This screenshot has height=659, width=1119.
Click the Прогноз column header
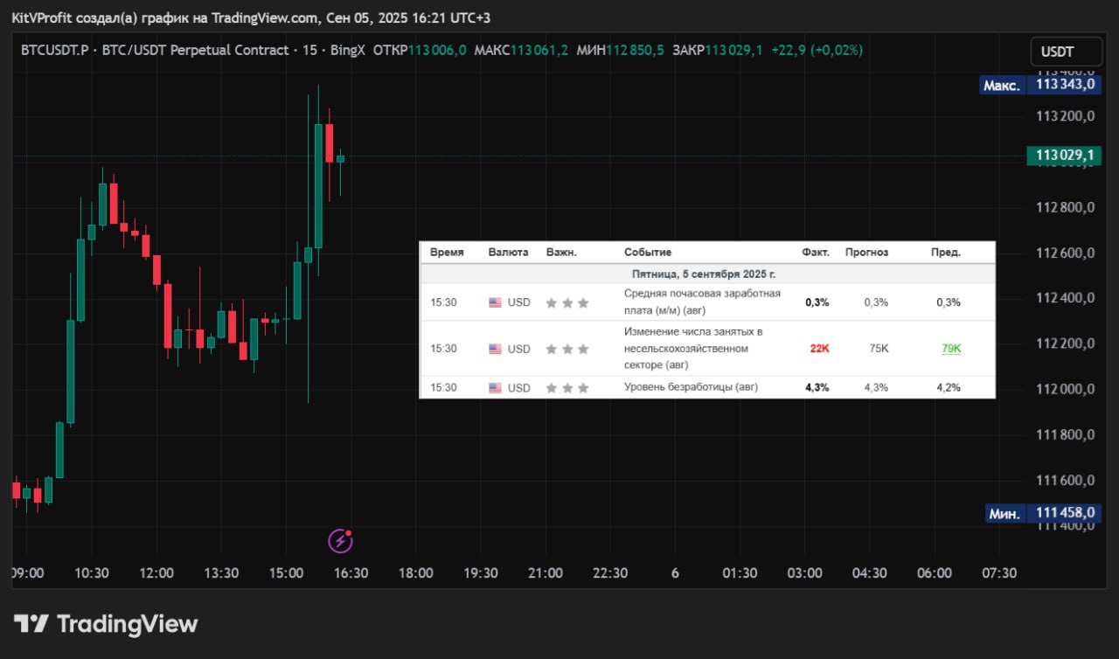pos(867,252)
